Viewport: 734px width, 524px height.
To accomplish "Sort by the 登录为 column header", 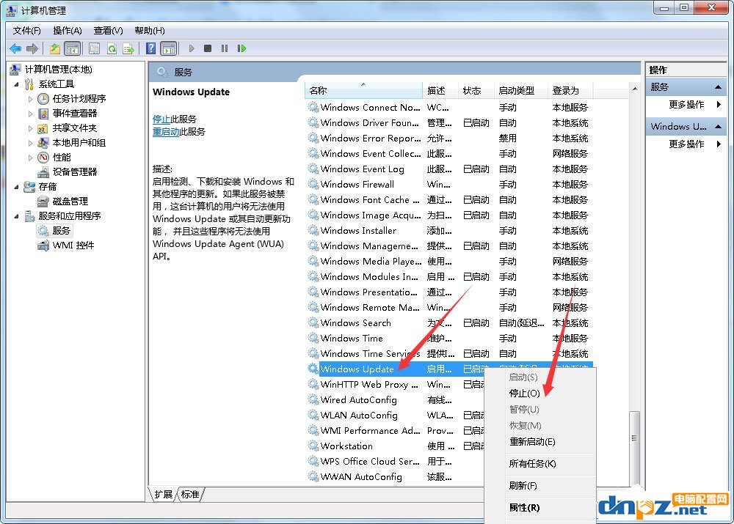I will point(570,90).
